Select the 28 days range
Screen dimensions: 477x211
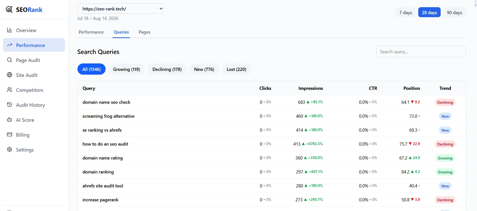[429, 12]
